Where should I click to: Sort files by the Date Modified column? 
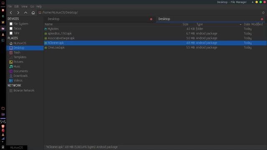tap(253, 24)
